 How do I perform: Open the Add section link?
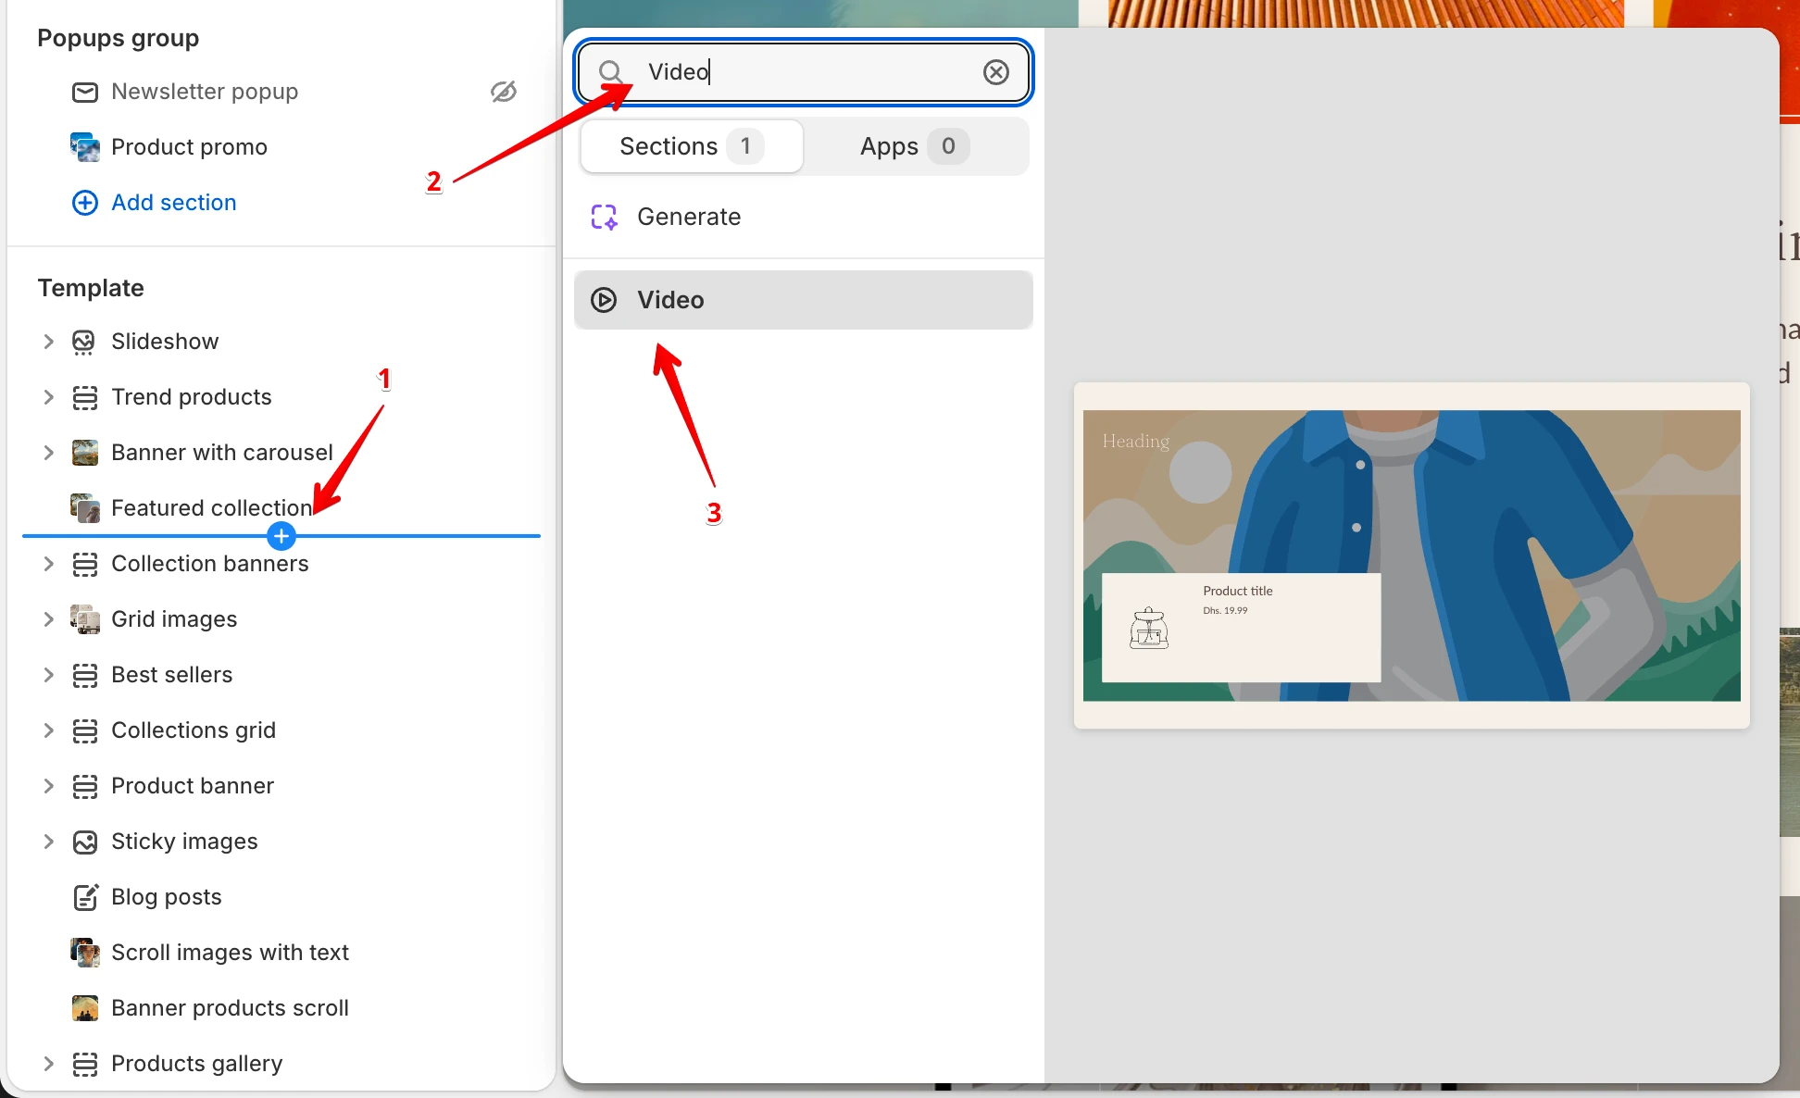174,203
